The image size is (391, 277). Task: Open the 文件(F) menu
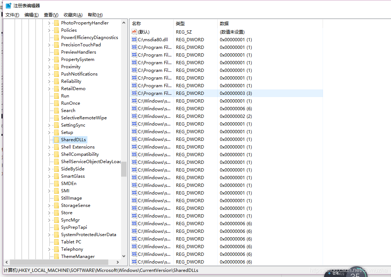click(x=12, y=15)
